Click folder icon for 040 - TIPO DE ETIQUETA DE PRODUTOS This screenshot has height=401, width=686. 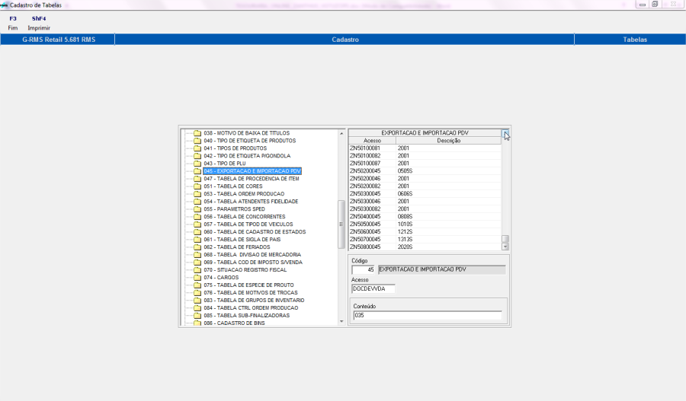tap(197, 141)
